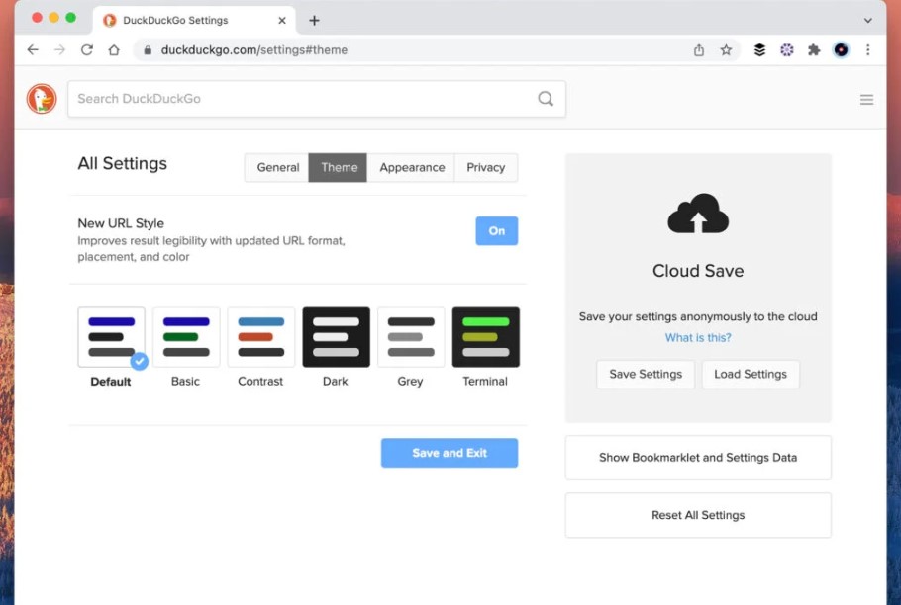Click the home icon in toolbar
The image size is (901, 605).
(x=114, y=49)
